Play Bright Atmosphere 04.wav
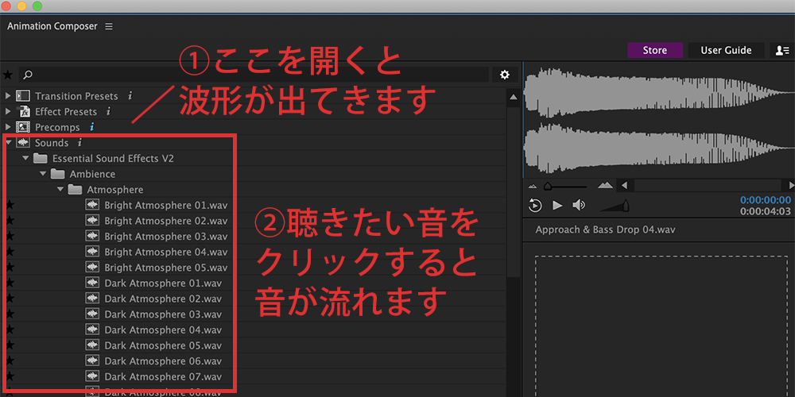 point(166,252)
